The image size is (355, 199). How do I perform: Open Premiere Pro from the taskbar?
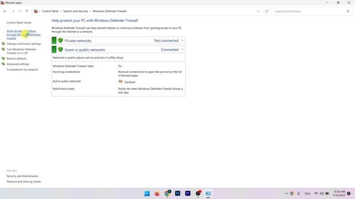pyautogui.click(x=187, y=193)
